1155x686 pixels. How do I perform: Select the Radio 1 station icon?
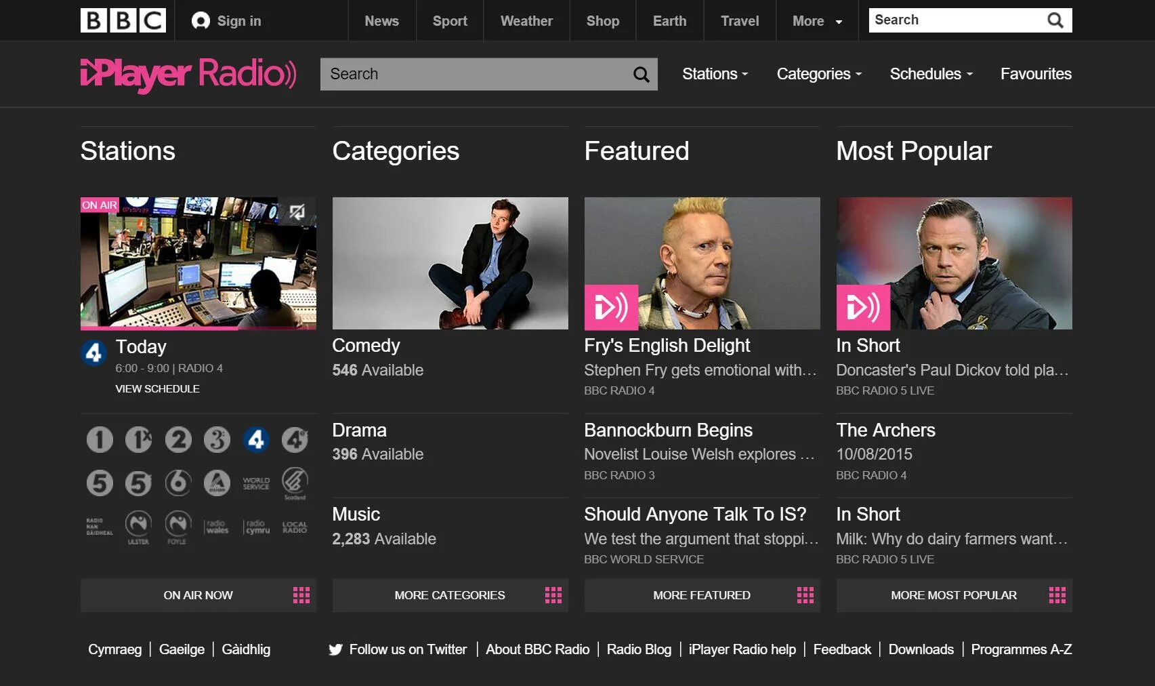tap(100, 440)
